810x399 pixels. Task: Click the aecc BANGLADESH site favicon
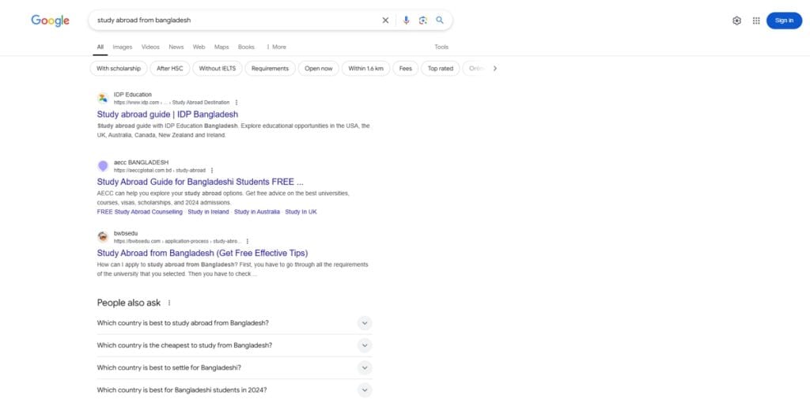tap(103, 166)
